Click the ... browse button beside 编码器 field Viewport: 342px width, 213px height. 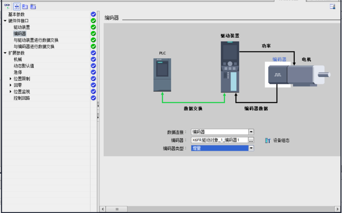pos(251,140)
